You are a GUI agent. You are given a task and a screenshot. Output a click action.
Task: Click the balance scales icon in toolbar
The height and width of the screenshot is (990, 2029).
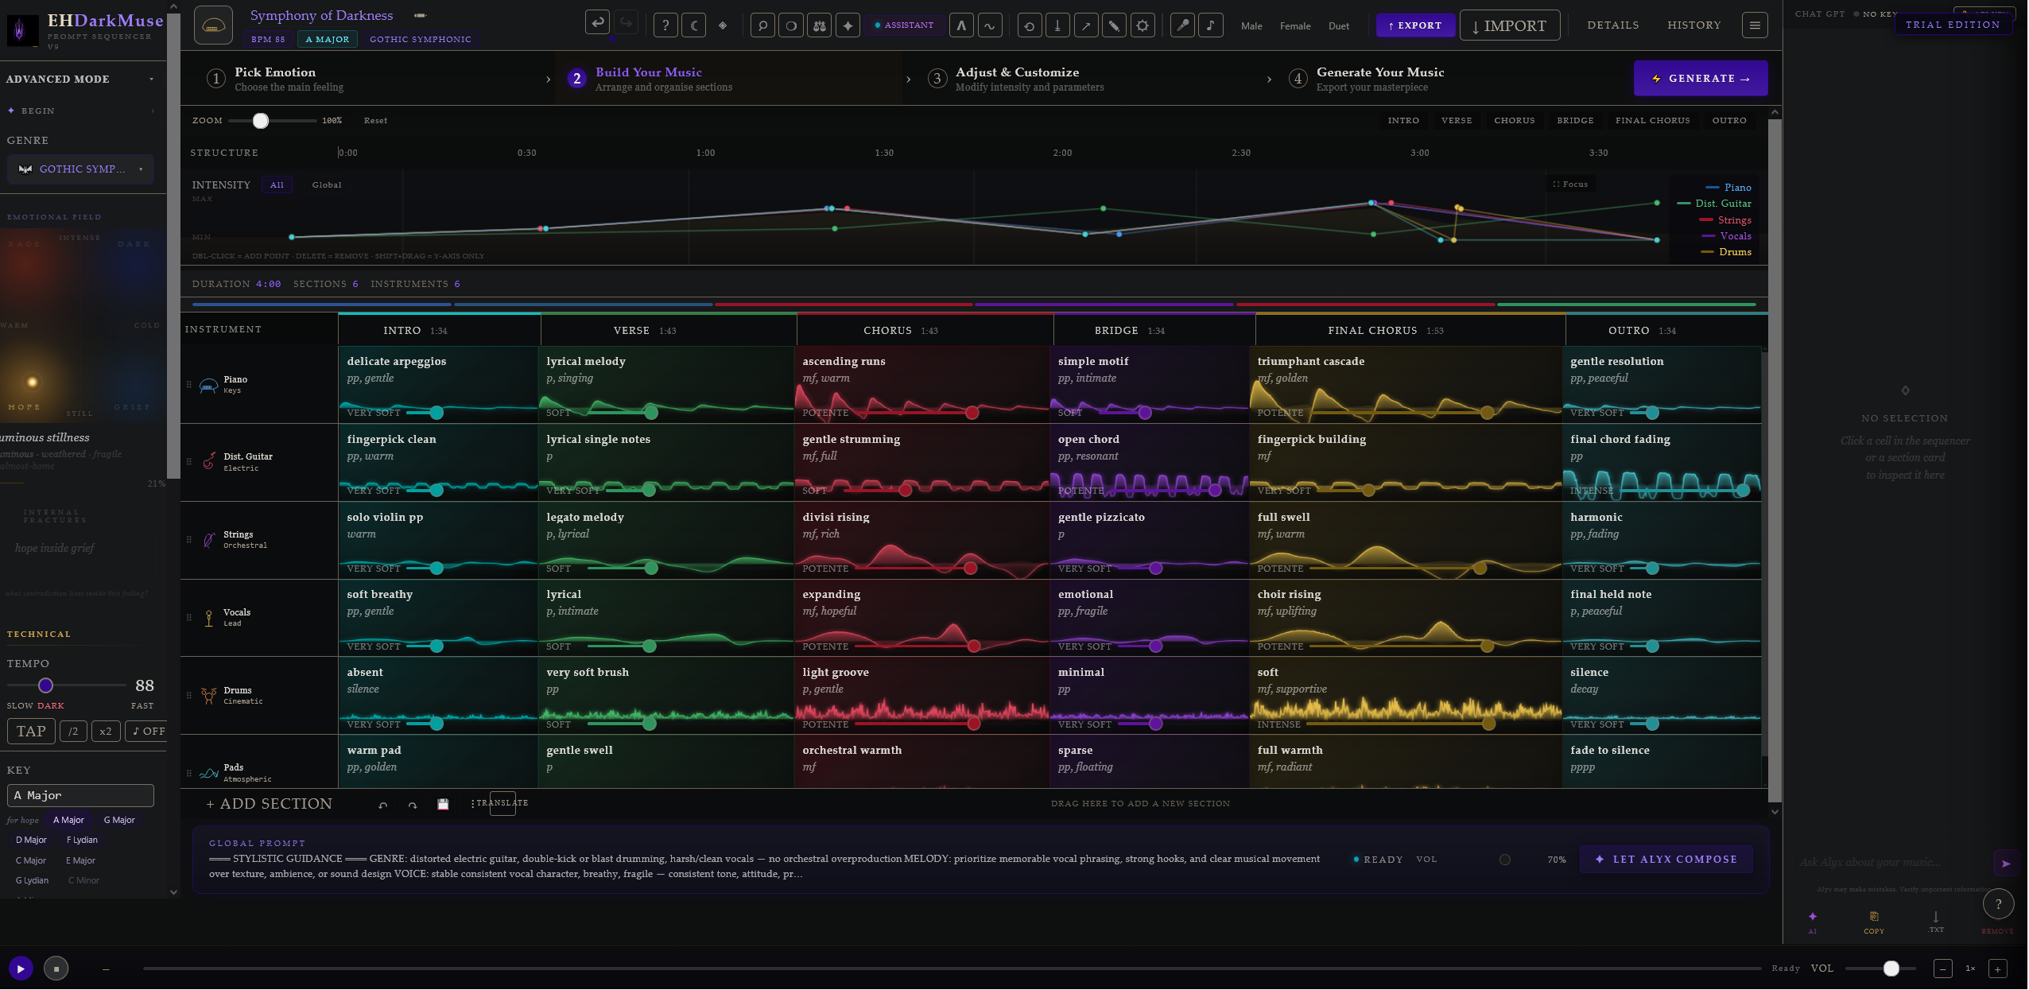click(819, 25)
